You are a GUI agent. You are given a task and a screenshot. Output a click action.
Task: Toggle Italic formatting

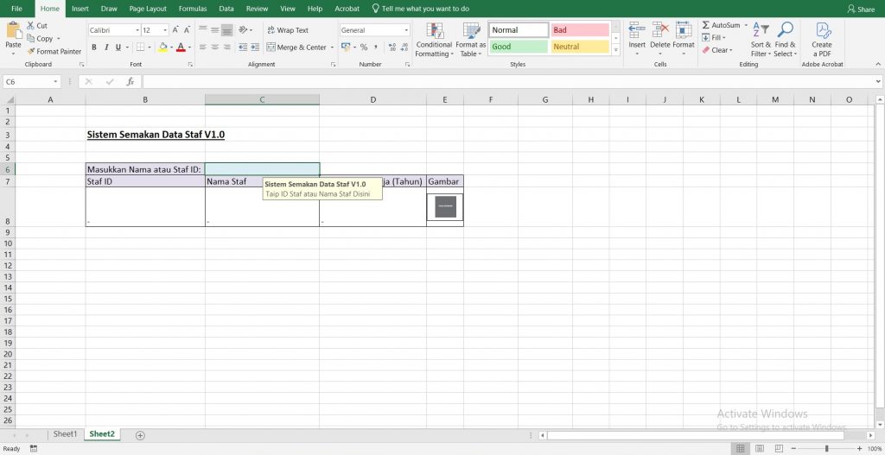pos(106,47)
